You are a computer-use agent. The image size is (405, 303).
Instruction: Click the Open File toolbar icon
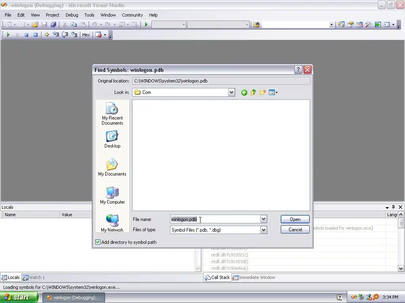tap(35, 24)
